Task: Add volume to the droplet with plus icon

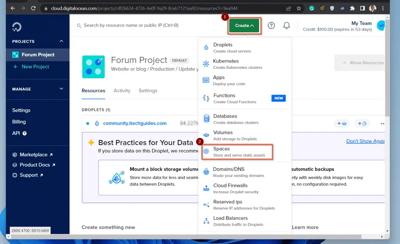Action: pyautogui.click(x=341, y=124)
